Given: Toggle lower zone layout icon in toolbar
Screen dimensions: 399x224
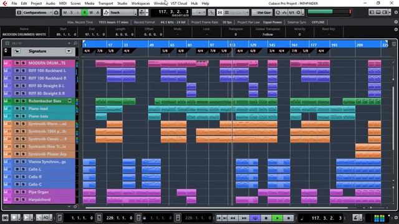Looking at the screenshot, I should click(378, 12).
